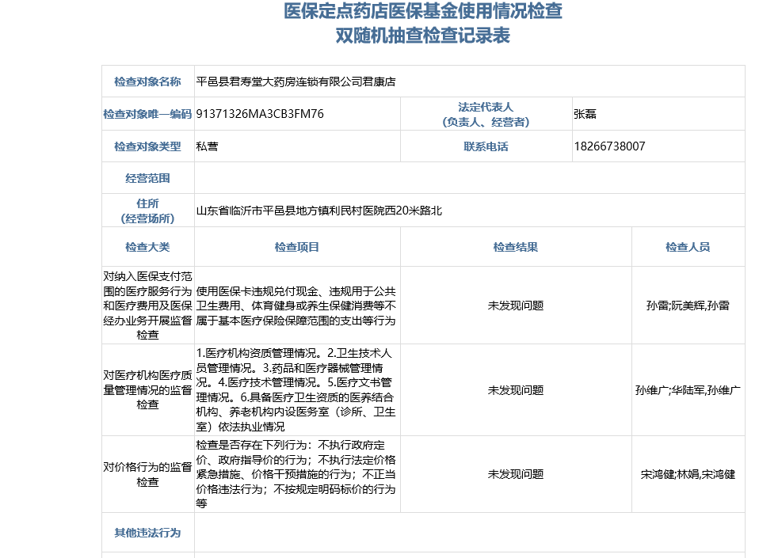Viewport: 759px width, 558px height.
Task: Select inspectors 孙雷;阮美辉,孙雷
Action: tap(688, 306)
